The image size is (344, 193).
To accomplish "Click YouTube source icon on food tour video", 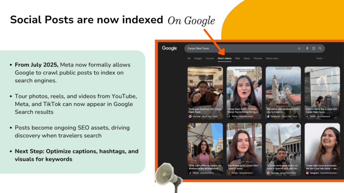I will coord(190,116).
